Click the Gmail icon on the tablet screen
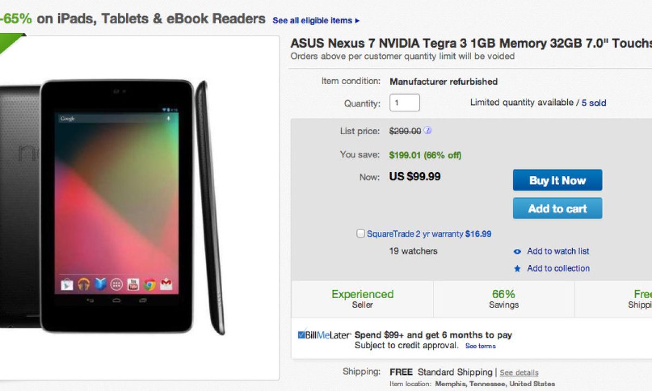The width and height of the screenshot is (652, 391). click(x=166, y=284)
